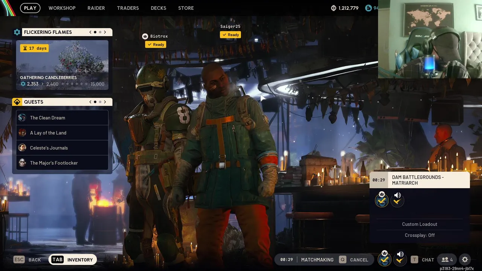
Task: Click Biotrox's Ready status badge
Action: [x=156, y=44]
